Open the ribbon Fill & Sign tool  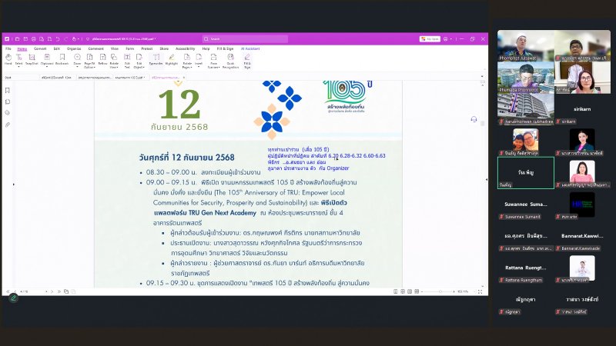[247, 62]
